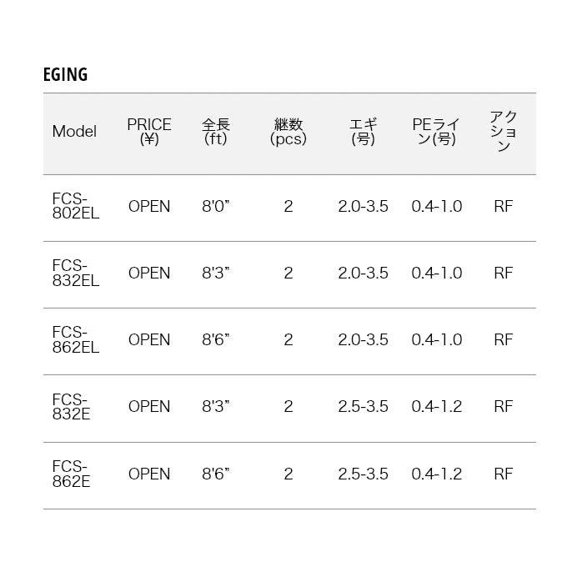Click the 0.4-1.2 PE line value for FCS-832E
567x567 pixels.
tap(437, 407)
